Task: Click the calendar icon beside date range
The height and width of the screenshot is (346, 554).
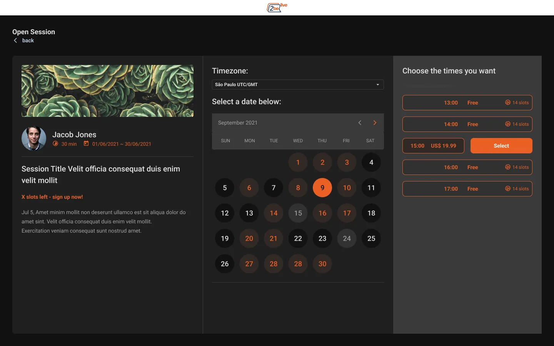Action: [x=86, y=143]
